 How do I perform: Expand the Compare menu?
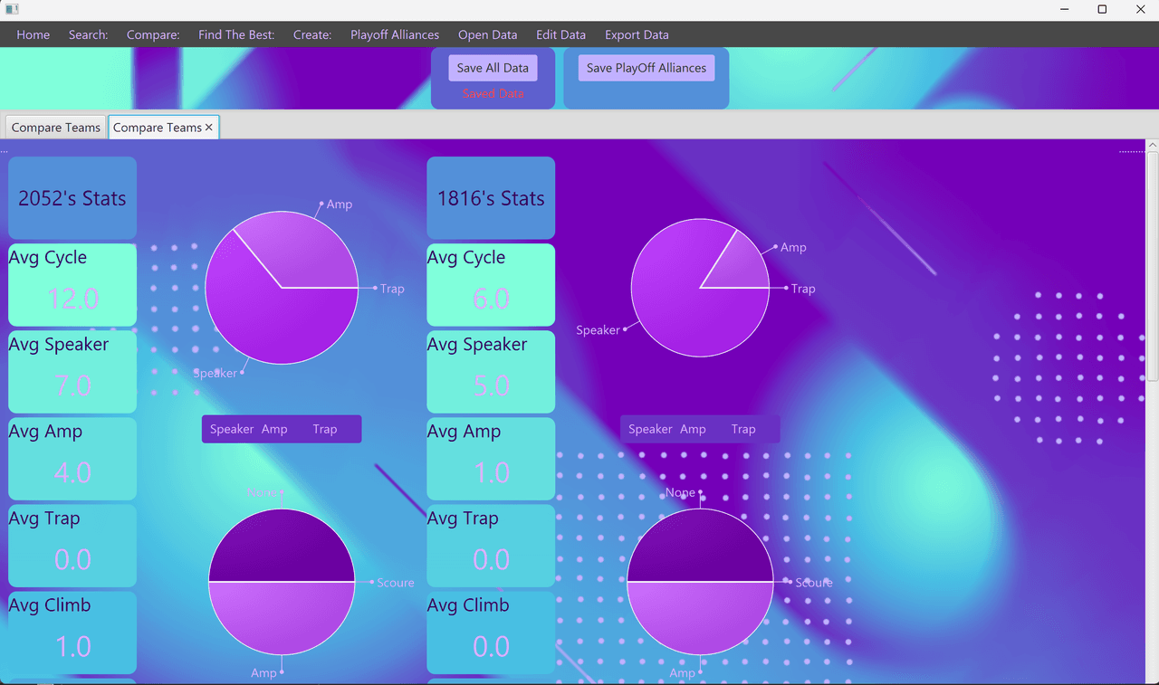click(153, 34)
